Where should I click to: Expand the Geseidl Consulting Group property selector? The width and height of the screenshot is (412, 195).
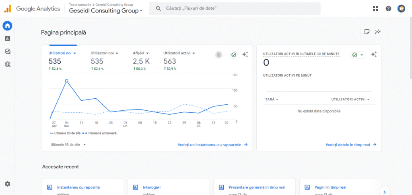(106, 11)
